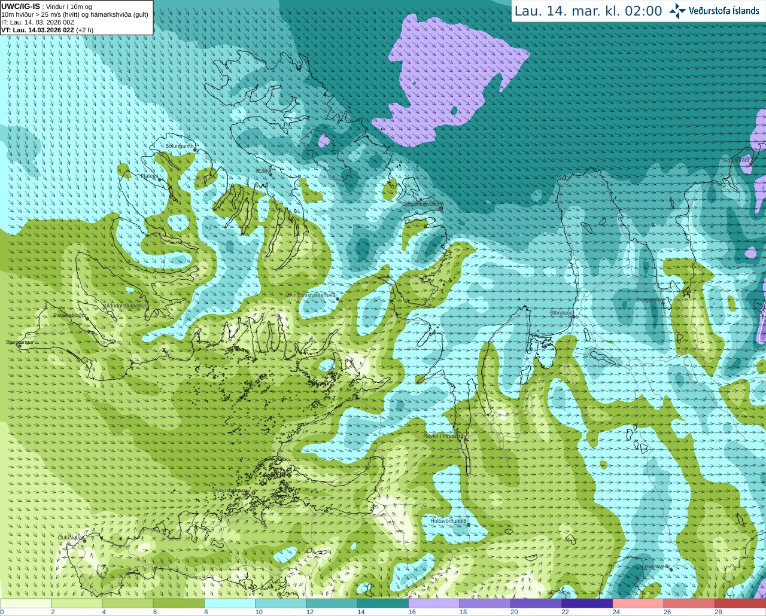Click the 6–8 m/s olive green swatch
The width and height of the screenshot is (766, 616).
[178, 603]
